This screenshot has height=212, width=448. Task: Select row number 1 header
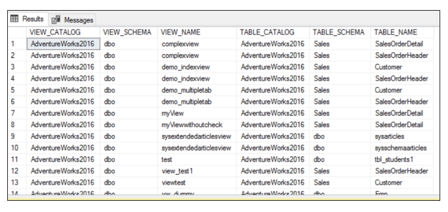pyautogui.click(x=17, y=44)
